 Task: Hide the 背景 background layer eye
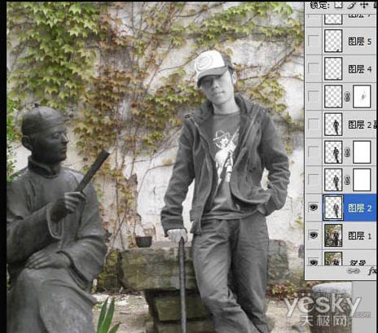point(314,262)
